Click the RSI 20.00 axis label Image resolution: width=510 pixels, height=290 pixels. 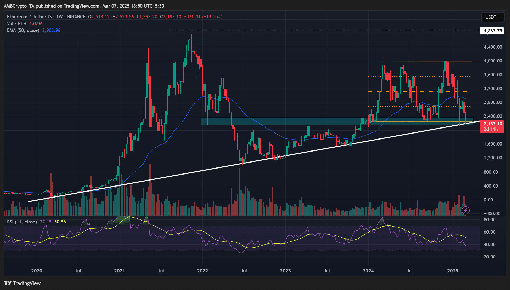(490, 257)
